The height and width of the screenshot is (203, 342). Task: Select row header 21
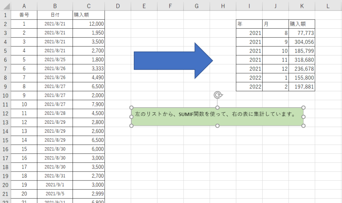(x=5, y=194)
